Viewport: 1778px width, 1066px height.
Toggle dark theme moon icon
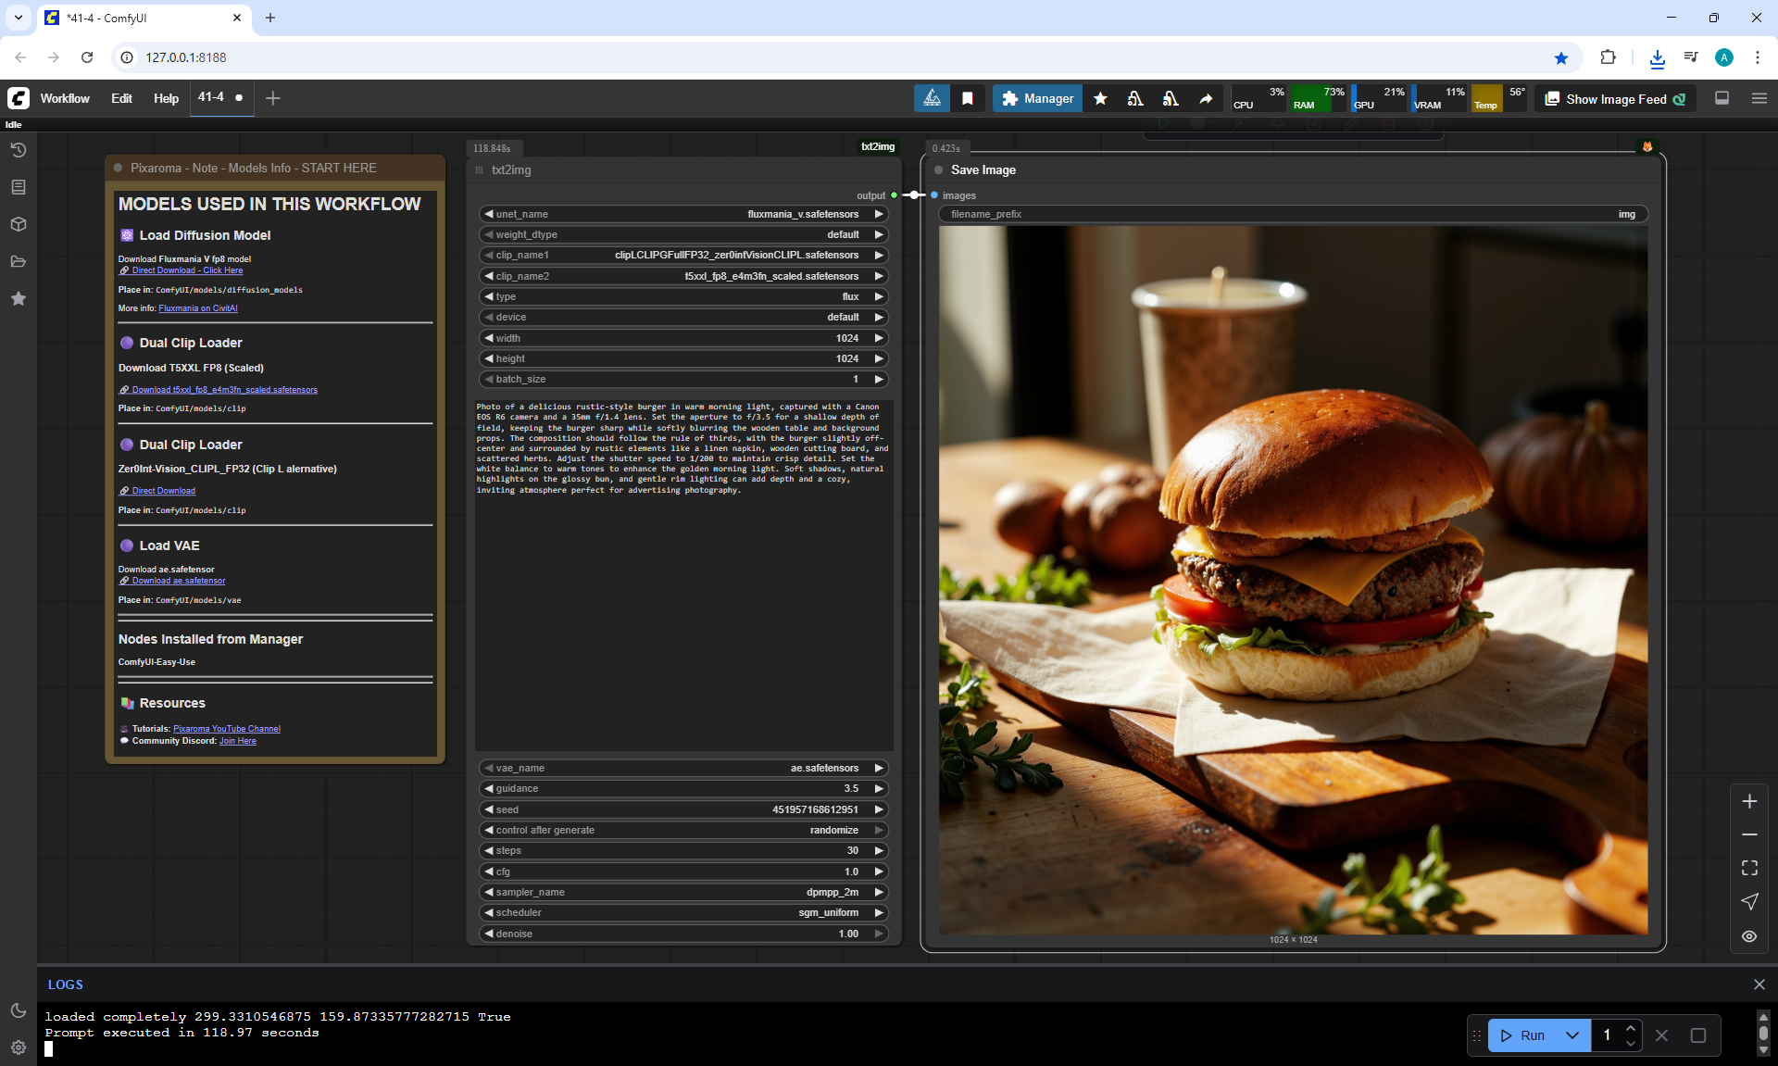(x=18, y=1010)
